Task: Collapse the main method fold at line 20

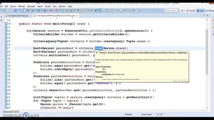Action: [x=11, y=24]
